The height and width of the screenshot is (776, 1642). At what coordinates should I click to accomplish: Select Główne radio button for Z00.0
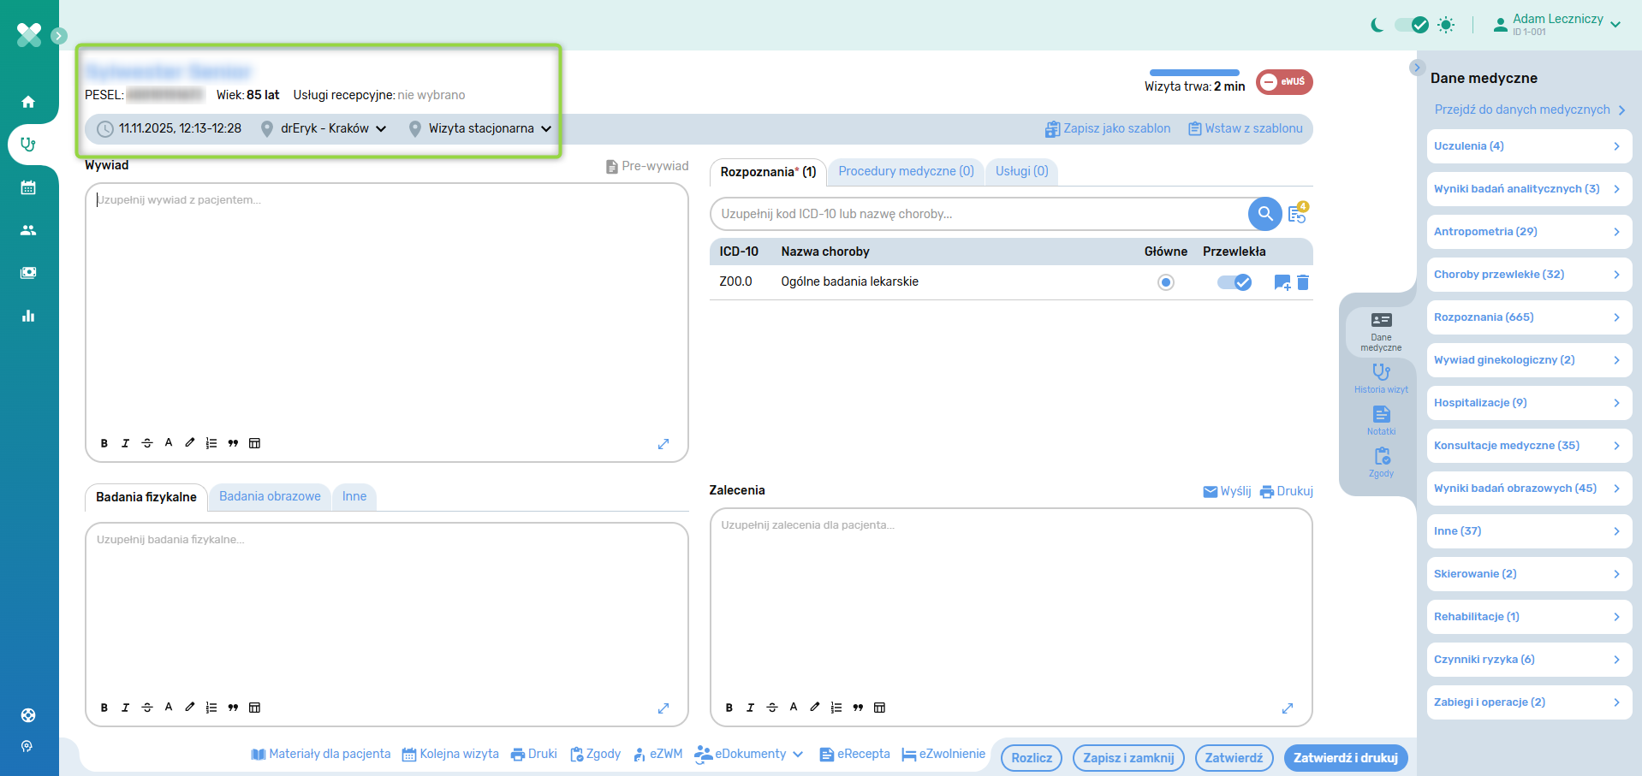pos(1165,282)
